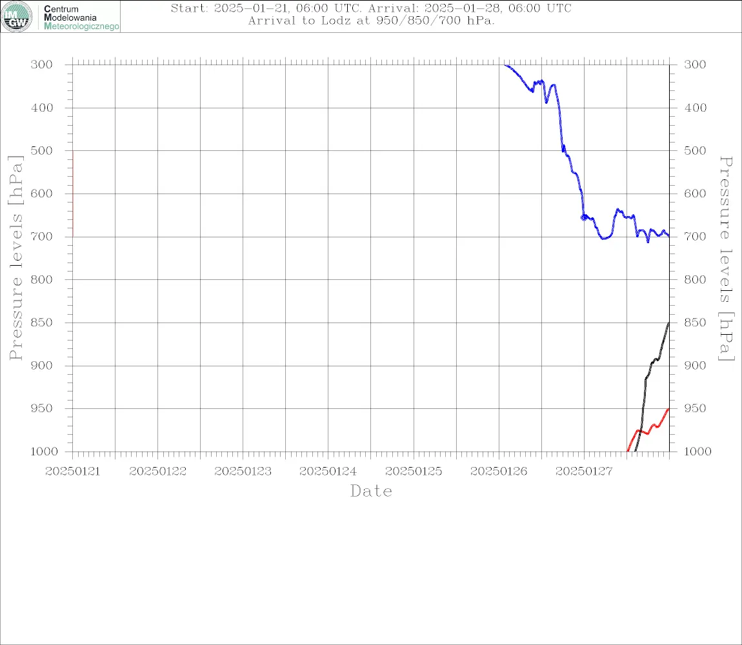Click the right 'Pressure levels [hPa]' axis label
Screen dimensions: 742x645
(727, 259)
